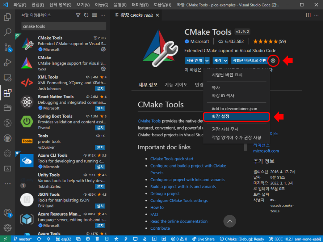
Task: Open gear menu for CMake Tools list entry
Action: [x=104, y=49]
